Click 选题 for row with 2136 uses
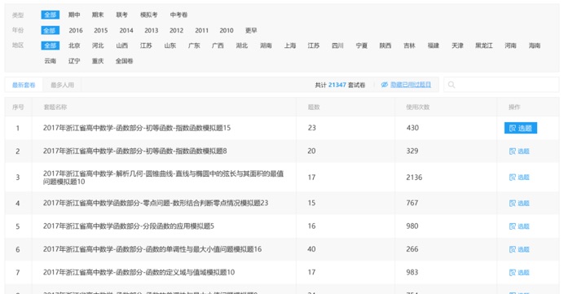 (519, 178)
